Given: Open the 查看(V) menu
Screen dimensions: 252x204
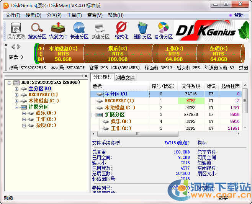Looking at the screenshot, I should (95, 15).
